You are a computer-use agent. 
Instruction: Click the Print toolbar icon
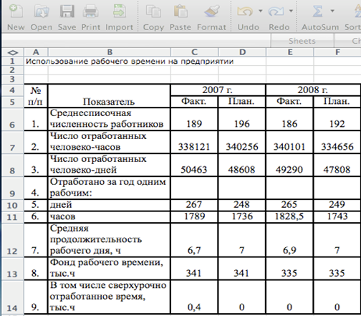coord(91,11)
